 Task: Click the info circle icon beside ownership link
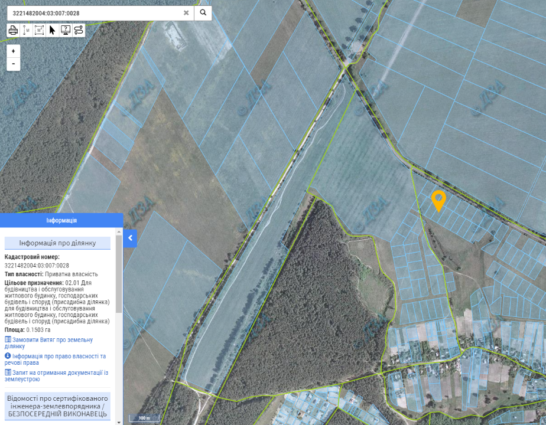pyautogui.click(x=8, y=356)
